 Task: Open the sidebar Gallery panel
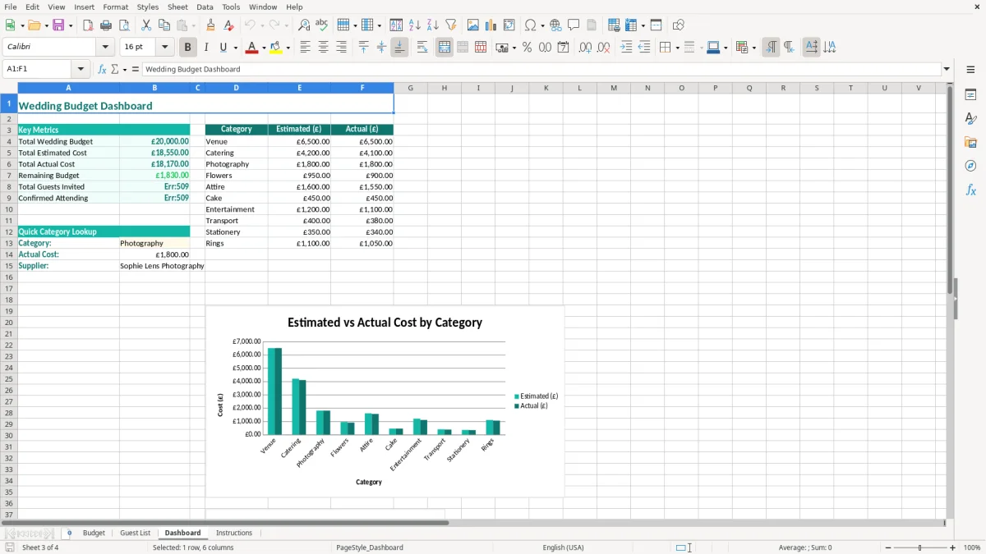click(x=970, y=142)
